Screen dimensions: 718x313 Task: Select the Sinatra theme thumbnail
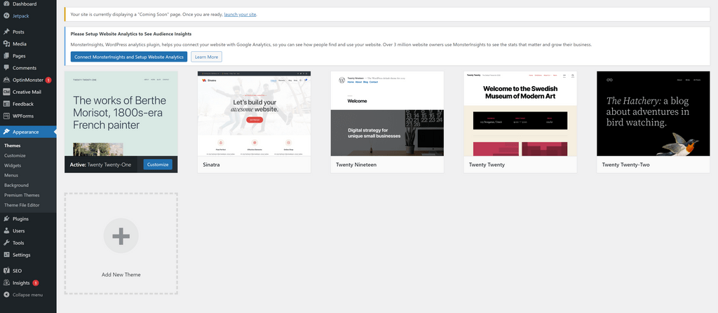pyautogui.click(x=254, y=113)
